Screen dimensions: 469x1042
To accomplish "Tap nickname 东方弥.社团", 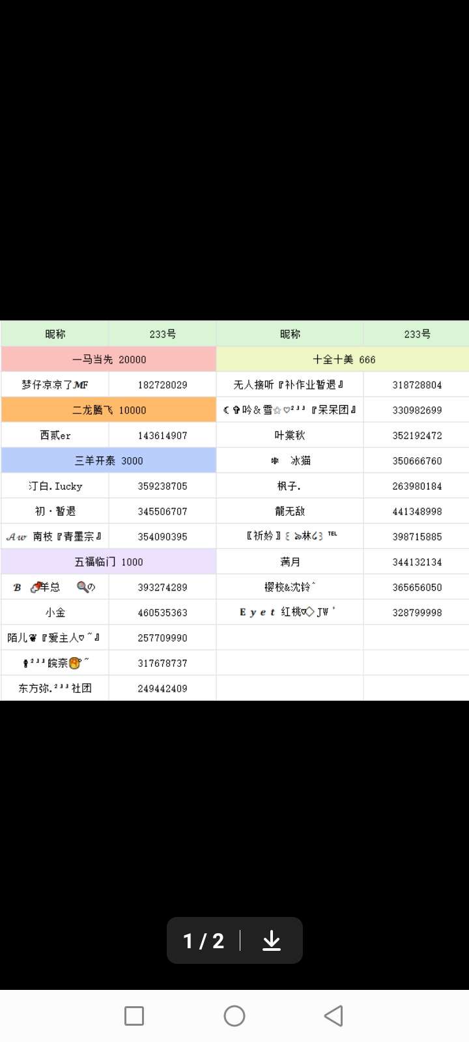I will pyautogui.click(x=55, y=688).
